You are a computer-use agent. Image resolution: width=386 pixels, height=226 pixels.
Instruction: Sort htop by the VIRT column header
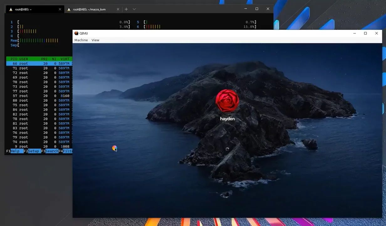point(65,59)
